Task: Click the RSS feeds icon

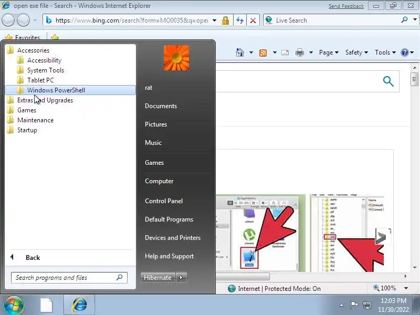Action: pos(263,52)
